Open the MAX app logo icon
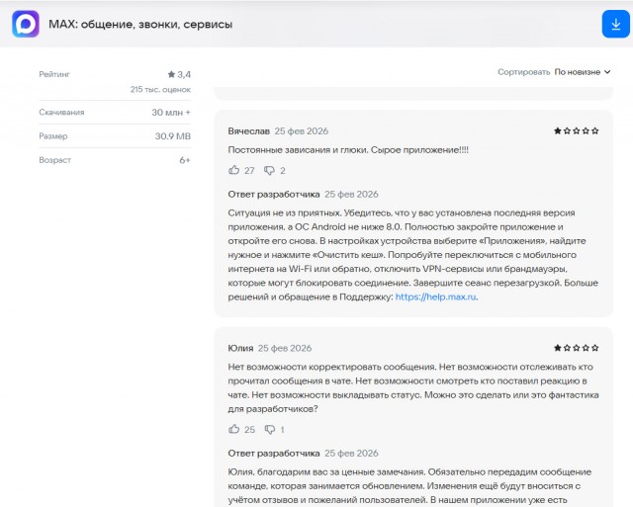The width and height of the screenshot is (633, 507). pyautogui.click(x=26, y=24)
